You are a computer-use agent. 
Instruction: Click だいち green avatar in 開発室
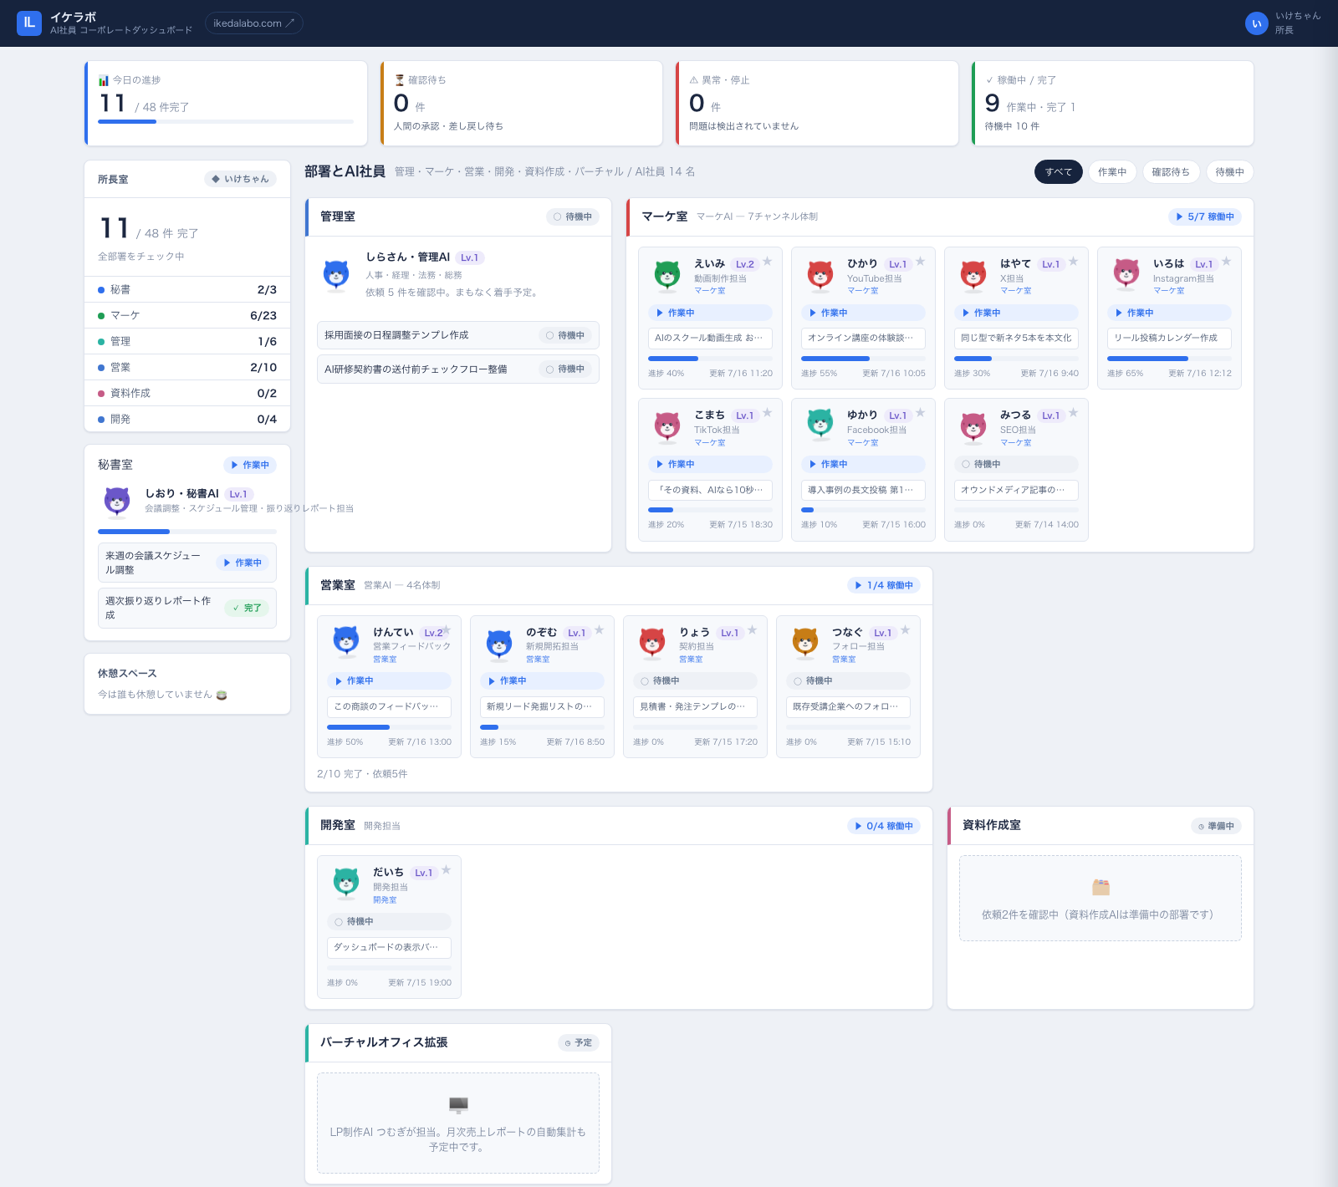(346, 883)
